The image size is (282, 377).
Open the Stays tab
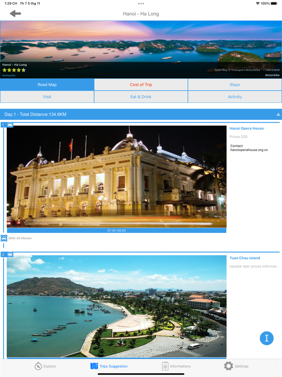[x=235, y=85]
